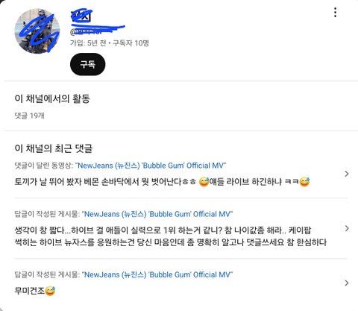Image resolution: width=358 pixels, height=311 pixels.
Task: Open Bubble Gum MV link above the 무미건조 reply
Action: 157,274
